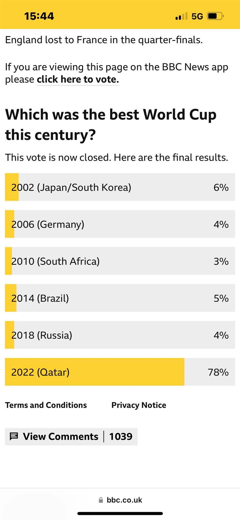Tap the cellular signal bars icon
Viewport: 240px width, 520px height.
pyautogui.click(x=181, y=16)
